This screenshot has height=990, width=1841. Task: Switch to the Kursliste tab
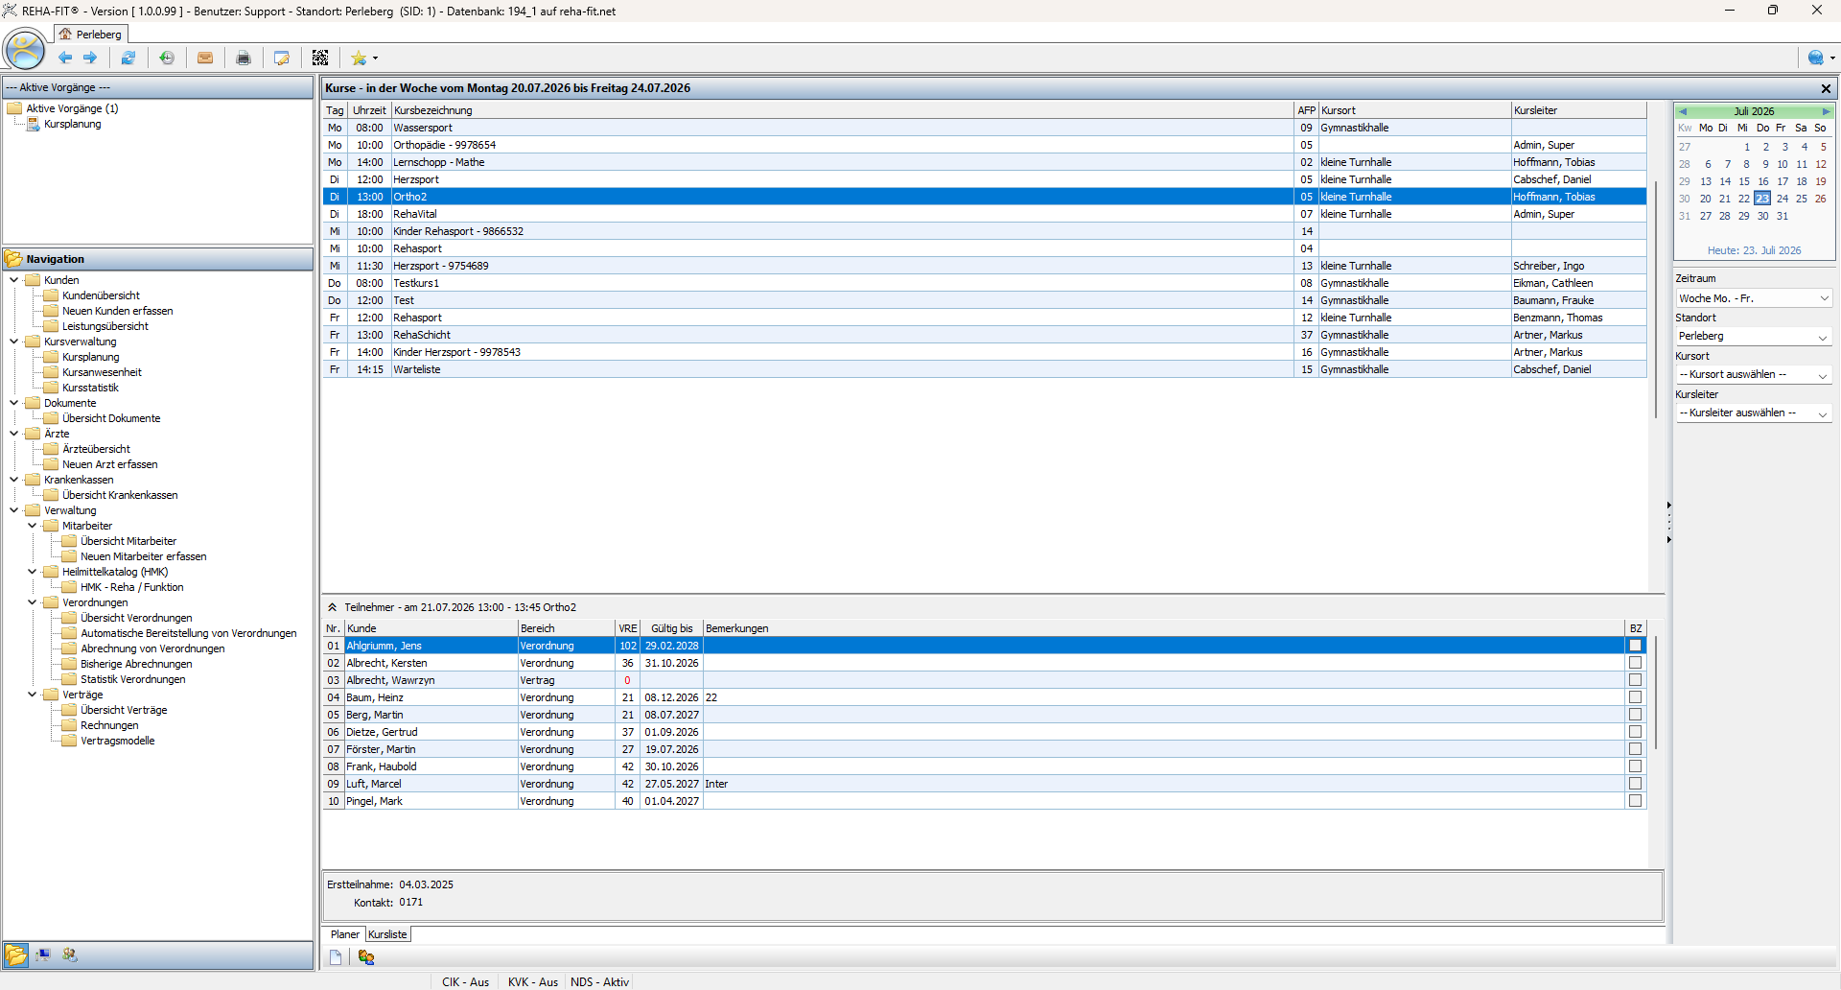pyautogui.click(x=387, y=934)
